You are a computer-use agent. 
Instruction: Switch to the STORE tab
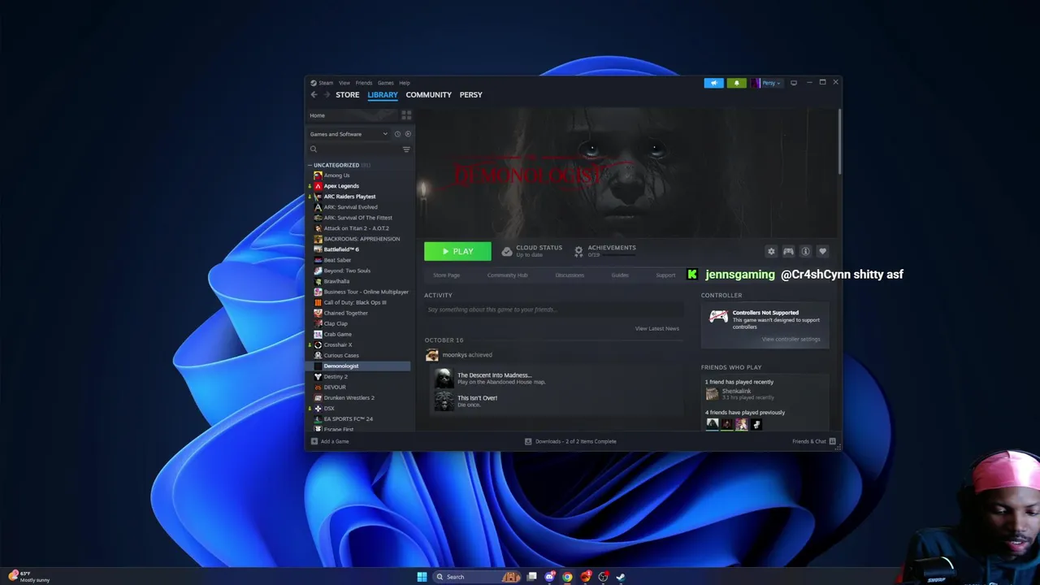pos(347,95)
